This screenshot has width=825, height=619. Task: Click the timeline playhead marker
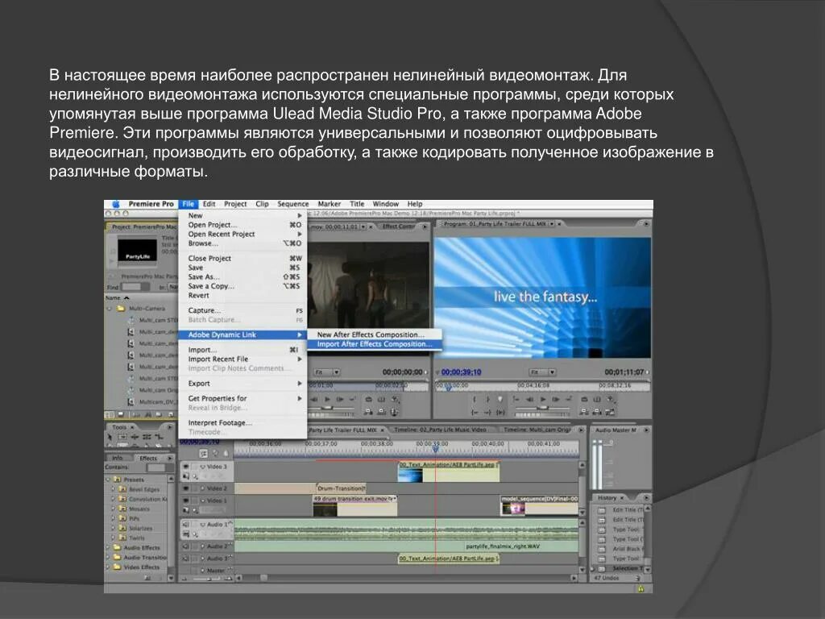[x=435, y=448]
